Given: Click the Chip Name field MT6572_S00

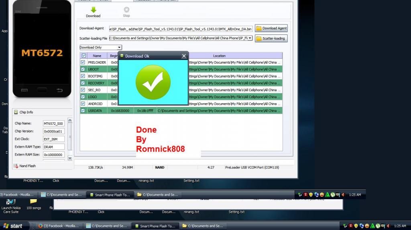Looking at the screenshot, I should [x=53, y=124].
